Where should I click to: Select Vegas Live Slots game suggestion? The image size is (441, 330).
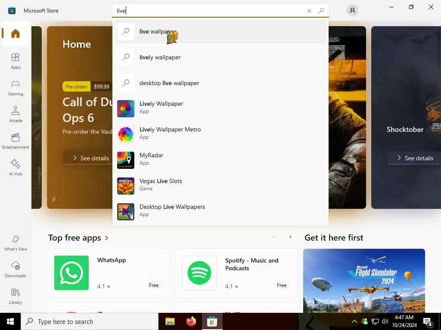(220, 186)
